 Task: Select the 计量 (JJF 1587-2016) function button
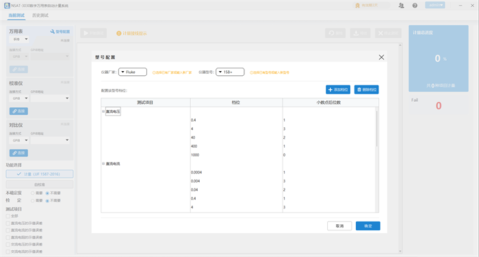point(40,174)
